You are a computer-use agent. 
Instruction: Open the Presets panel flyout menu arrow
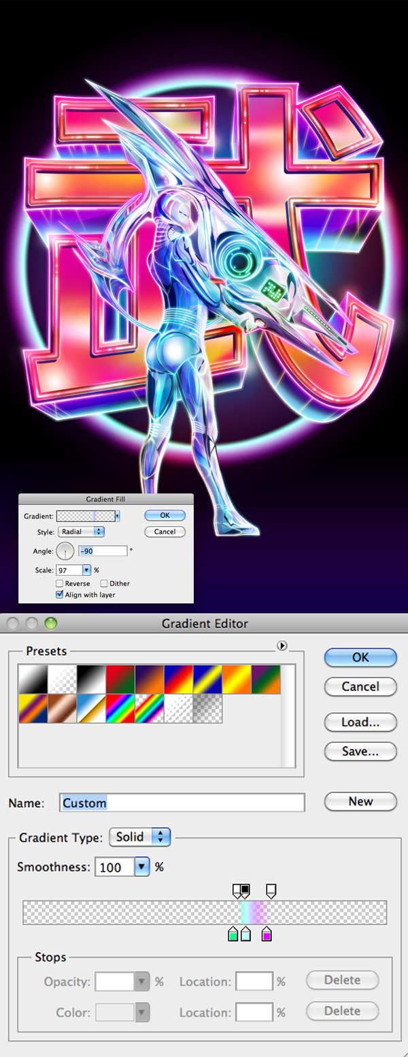(x=283, y=646)
